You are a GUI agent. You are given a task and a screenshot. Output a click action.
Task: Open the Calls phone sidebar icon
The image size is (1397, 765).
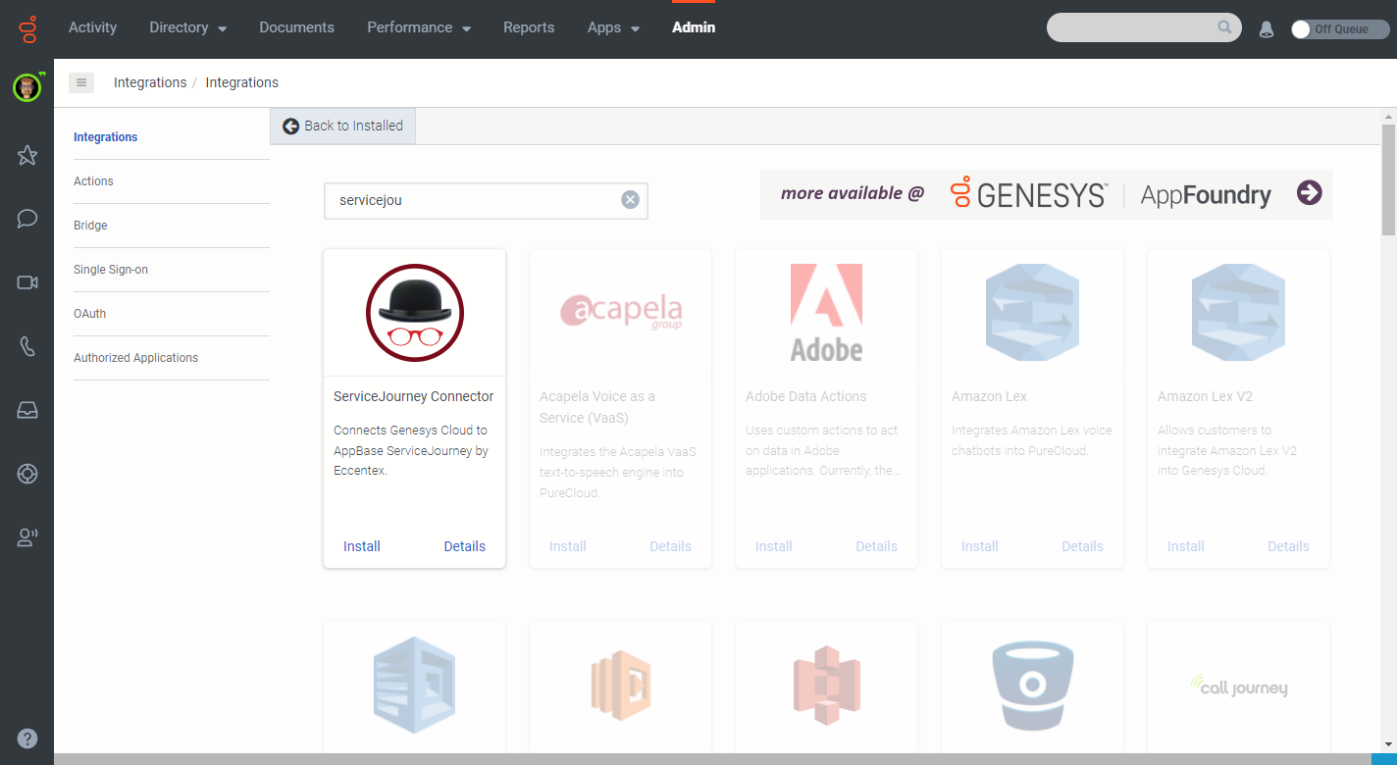(27, 346)
